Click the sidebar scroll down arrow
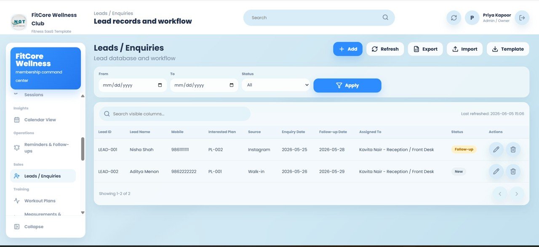The width and height of the screenshot is (539, 247). (83, 213)
